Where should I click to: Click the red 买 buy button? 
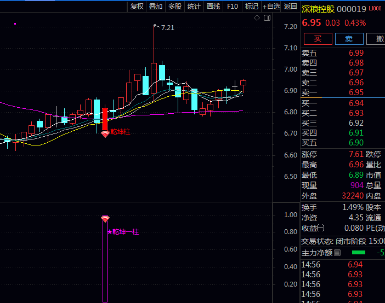click(x=318, y=39)
